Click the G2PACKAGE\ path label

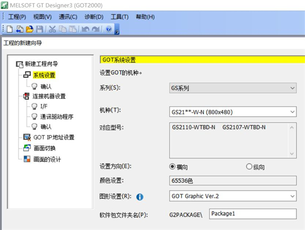pyautogui.click(x=186, y=215)
